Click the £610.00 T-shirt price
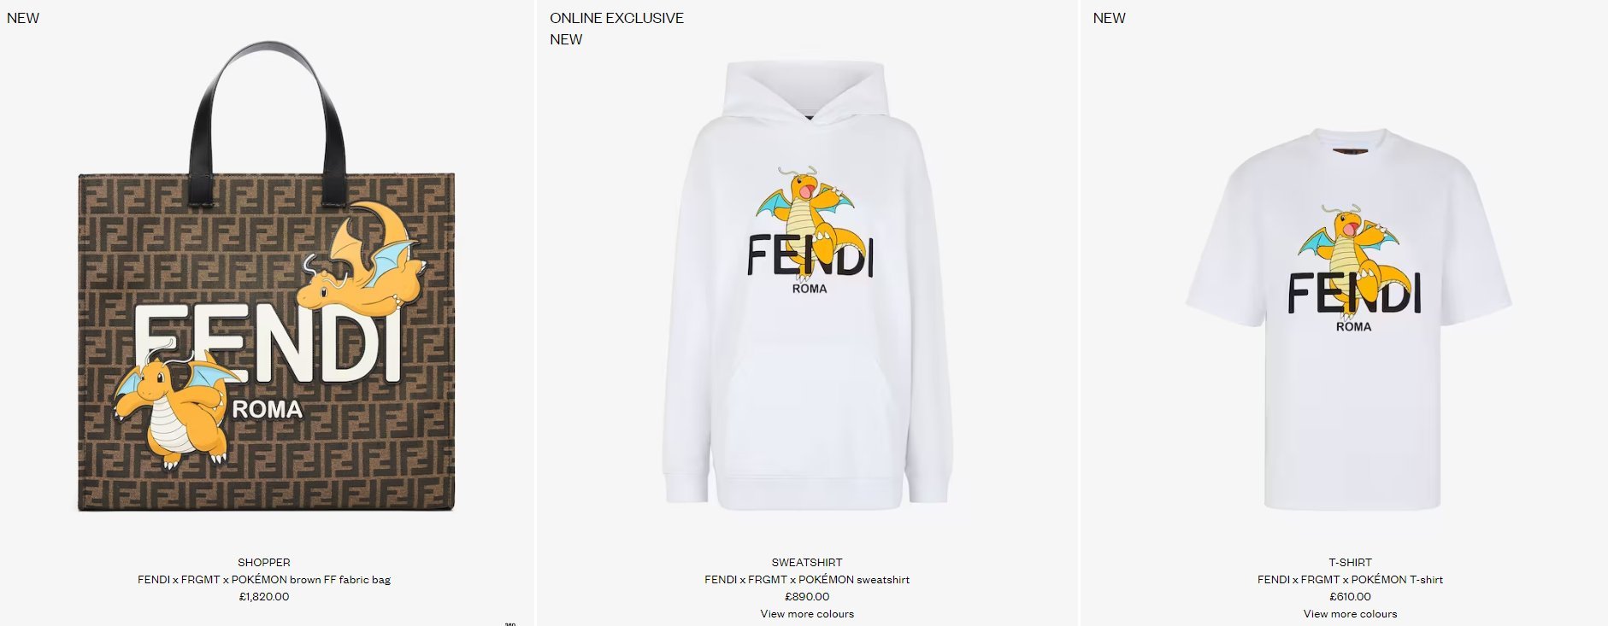 click(x=1350, y=596)
